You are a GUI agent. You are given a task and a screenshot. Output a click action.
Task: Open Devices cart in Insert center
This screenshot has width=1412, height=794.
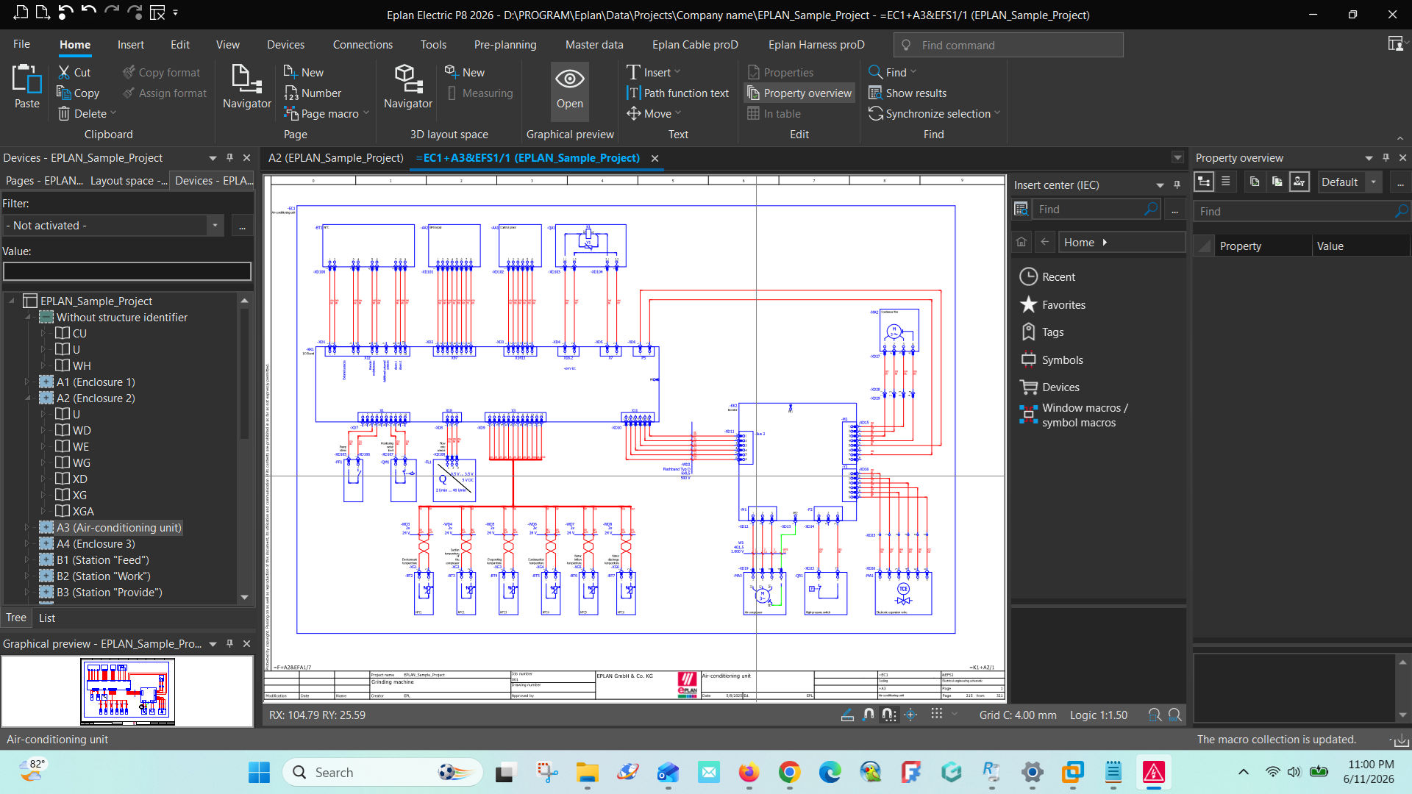coord(1049,387)
